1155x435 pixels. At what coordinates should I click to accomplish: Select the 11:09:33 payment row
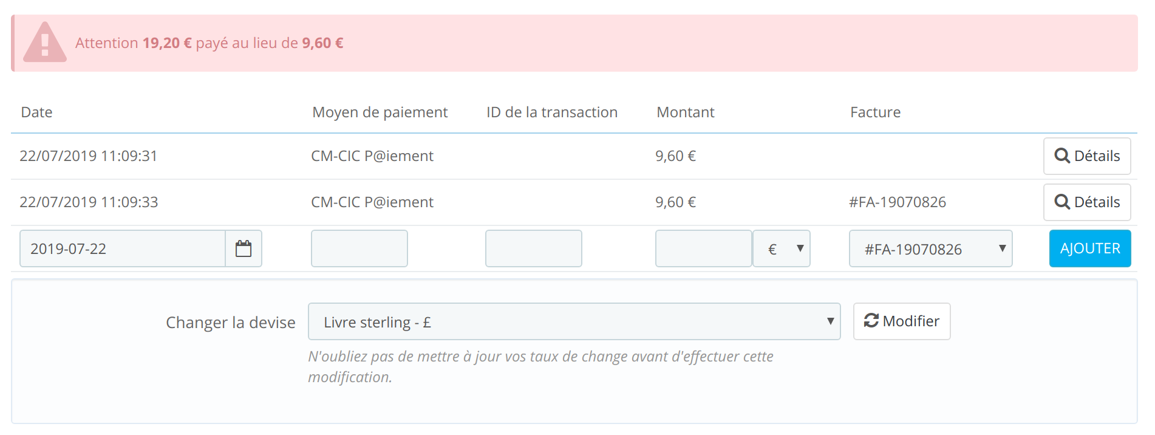click(x=89, y=202)
